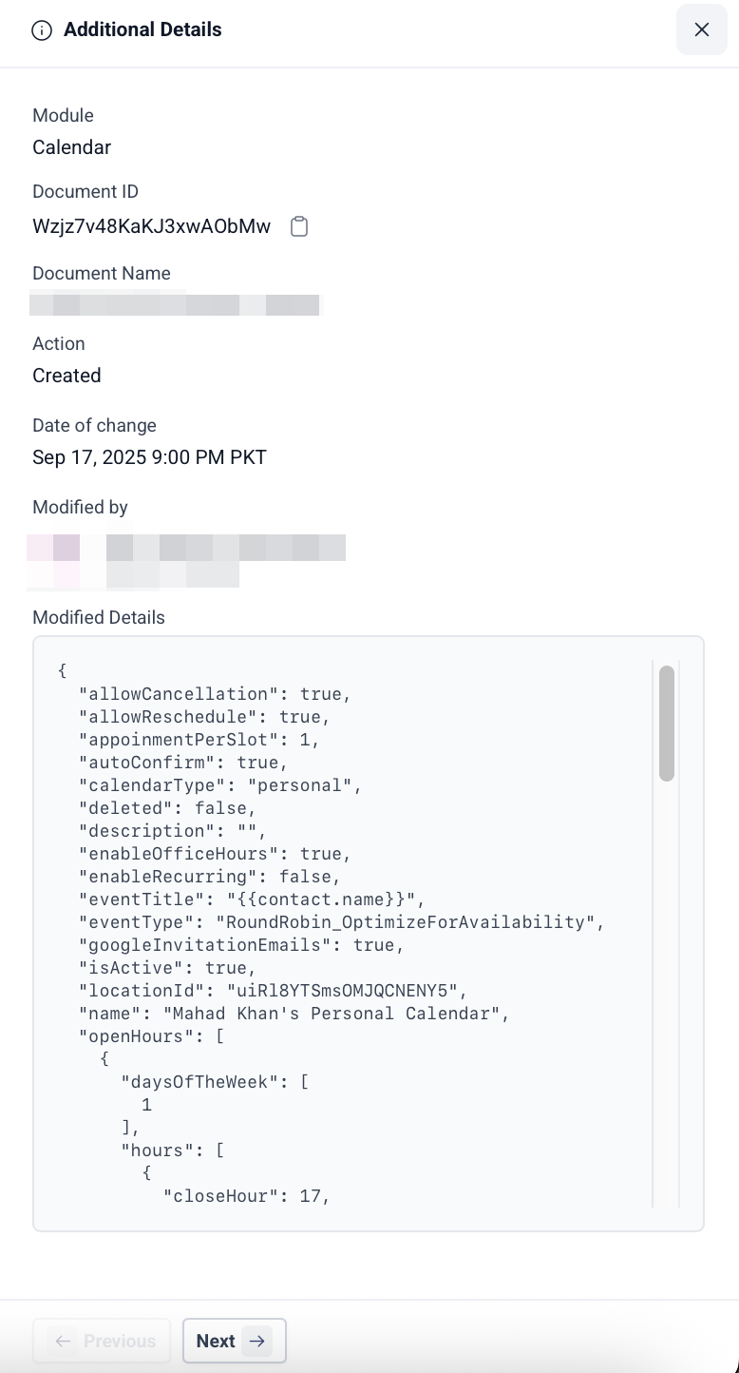Go back with the Previous button

[102, 1341]
